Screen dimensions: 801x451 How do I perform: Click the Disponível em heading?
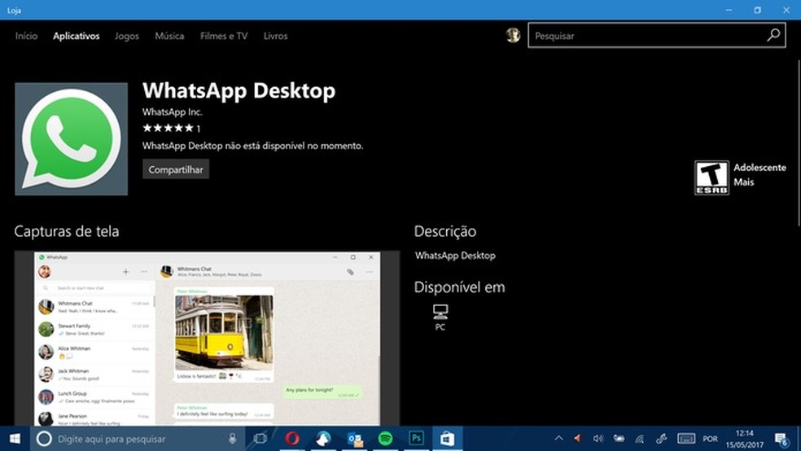pos(459,287)
